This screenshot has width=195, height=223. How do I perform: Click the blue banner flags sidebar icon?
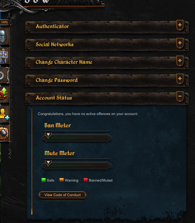pos(4,56)
